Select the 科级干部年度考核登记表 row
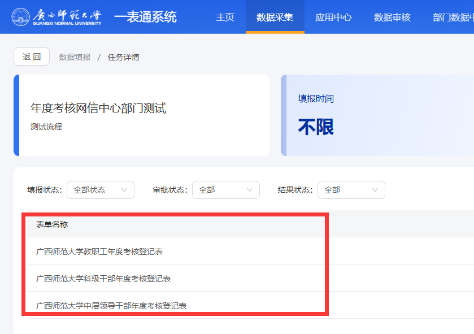Image resolution: width=474 pixels, height=334 pixels. coord(103,278)
